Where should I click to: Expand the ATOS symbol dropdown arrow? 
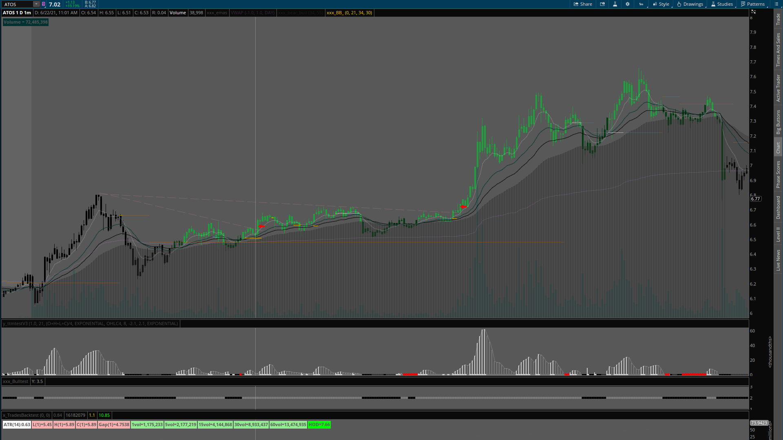click(x=36, y=4)
